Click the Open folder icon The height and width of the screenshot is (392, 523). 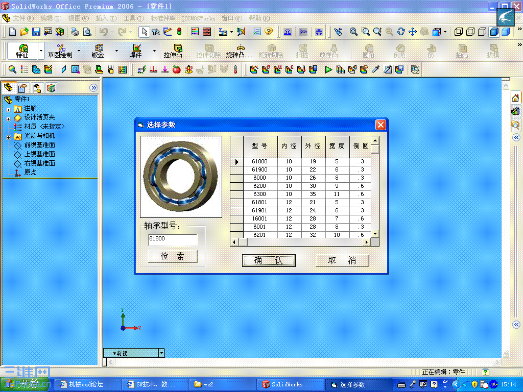[24, 32]
